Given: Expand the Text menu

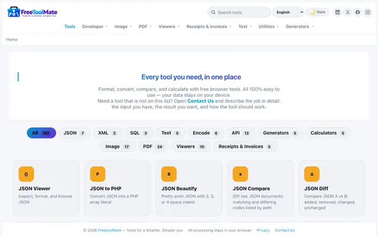Looking at the screenshot, I should pos(245,27).
